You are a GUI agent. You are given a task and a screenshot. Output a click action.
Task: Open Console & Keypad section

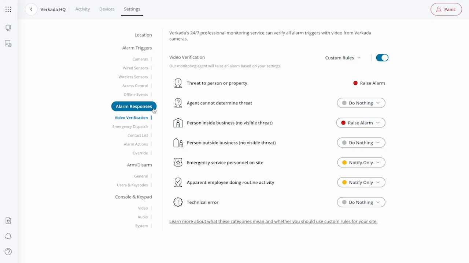point(133,197)
